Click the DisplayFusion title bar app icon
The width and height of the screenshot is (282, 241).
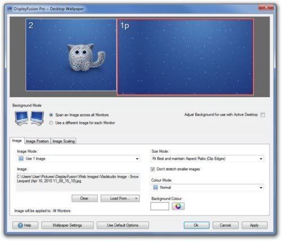point(10,9)
